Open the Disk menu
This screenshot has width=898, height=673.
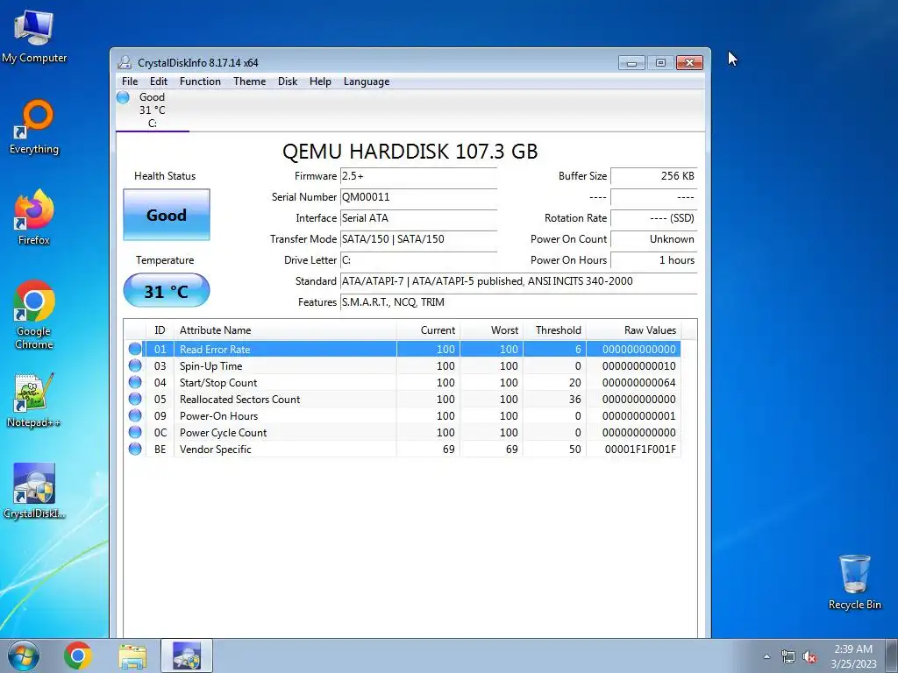click(x=288, y=81)
